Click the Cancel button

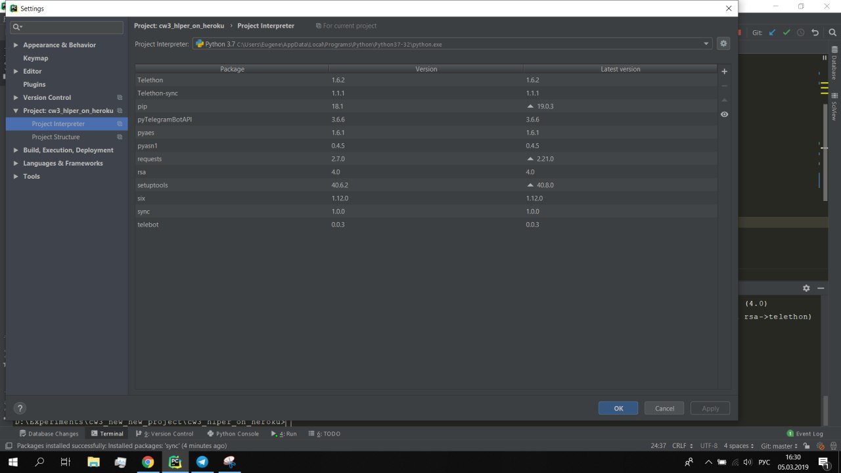tap(664, 408)
